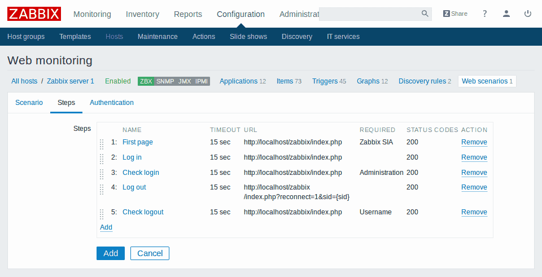Viewport: 542px width, 277px height.
Task: Click the Add step link
Action: point(106,227)
